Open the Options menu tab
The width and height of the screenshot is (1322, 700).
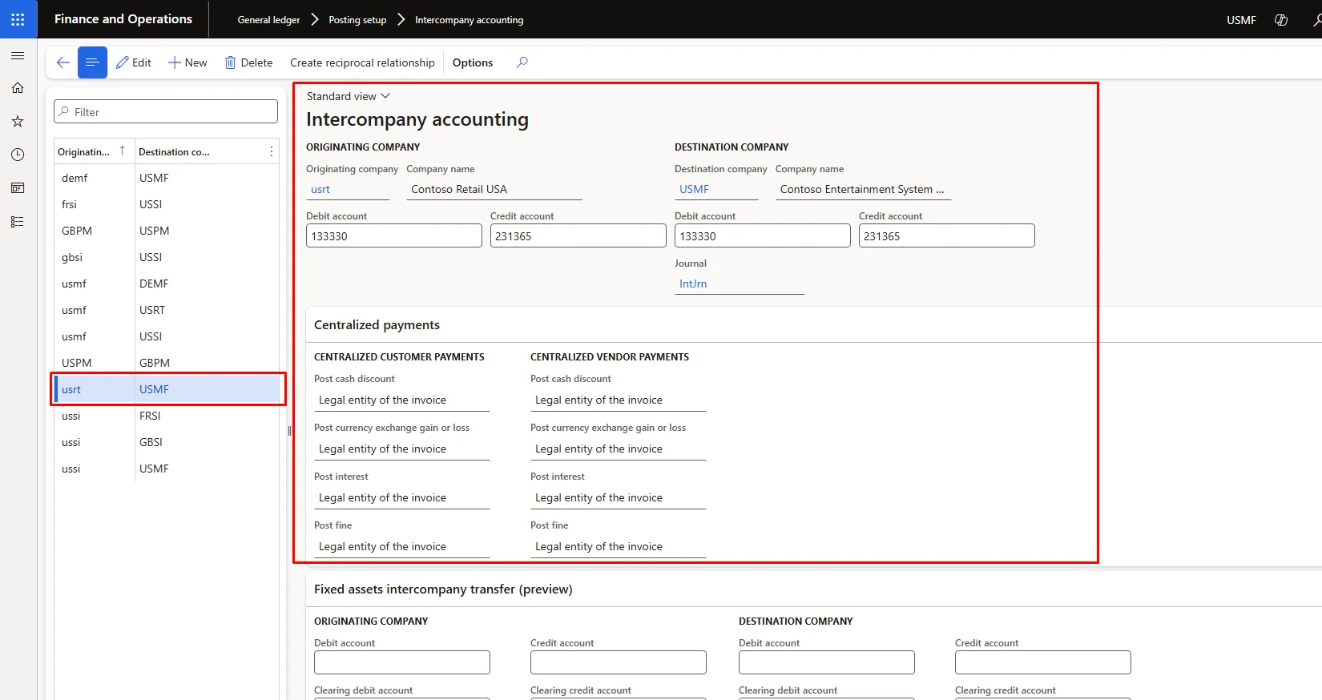pyautogui.click(x=473, y=62)
